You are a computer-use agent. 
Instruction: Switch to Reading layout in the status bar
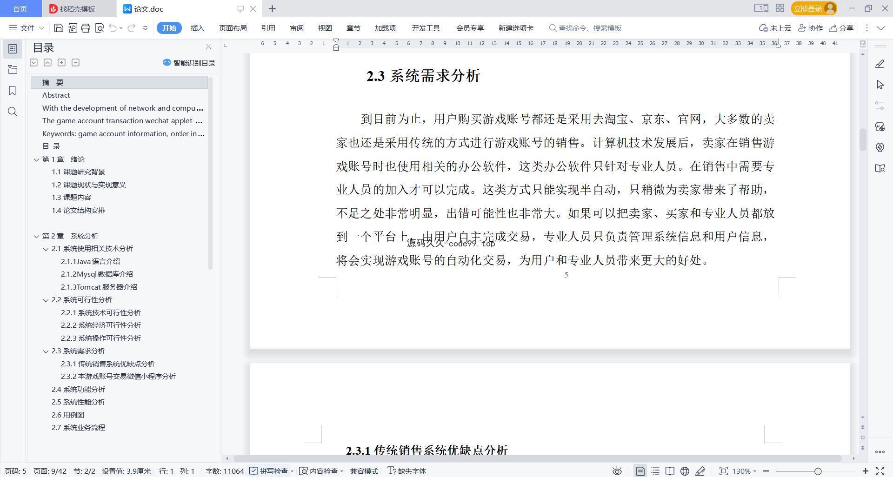670,471
